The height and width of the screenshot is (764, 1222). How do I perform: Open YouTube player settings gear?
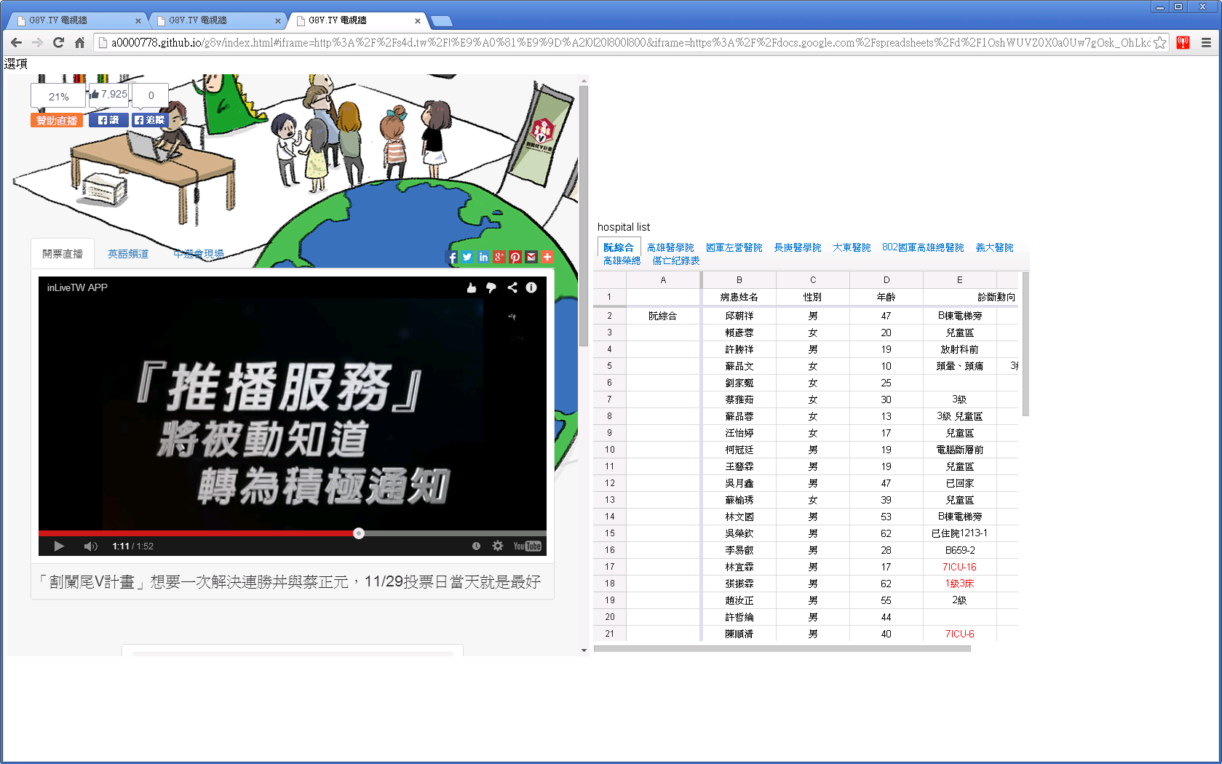tap(498, 546)
